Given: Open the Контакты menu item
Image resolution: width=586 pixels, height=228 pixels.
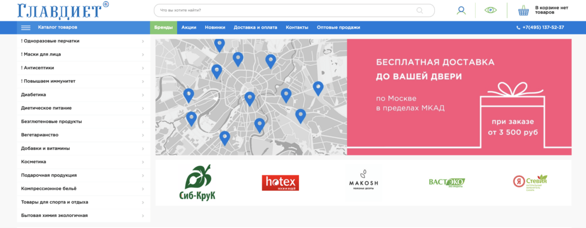Looking at the screenshot, I should pyautogui.click(x=297, y=28).
